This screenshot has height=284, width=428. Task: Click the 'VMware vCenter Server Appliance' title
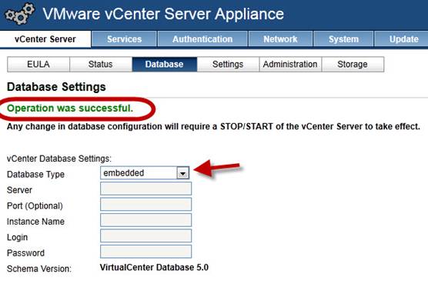click(x=163, y=14)
